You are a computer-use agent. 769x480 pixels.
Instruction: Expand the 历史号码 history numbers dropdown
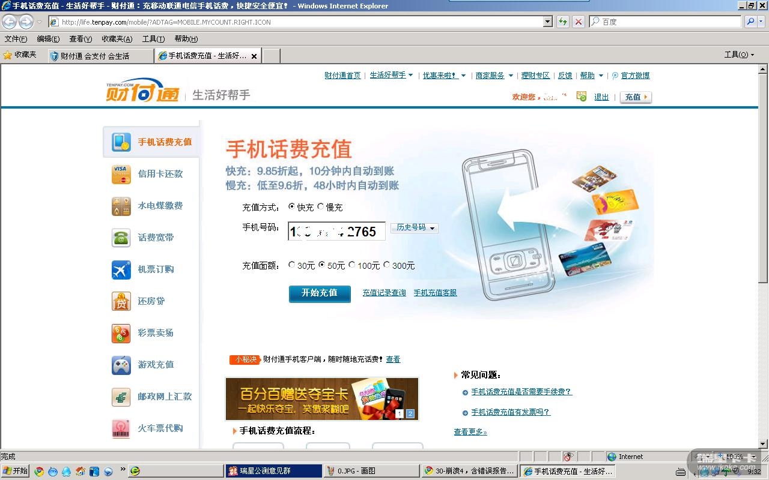point(415,228)
